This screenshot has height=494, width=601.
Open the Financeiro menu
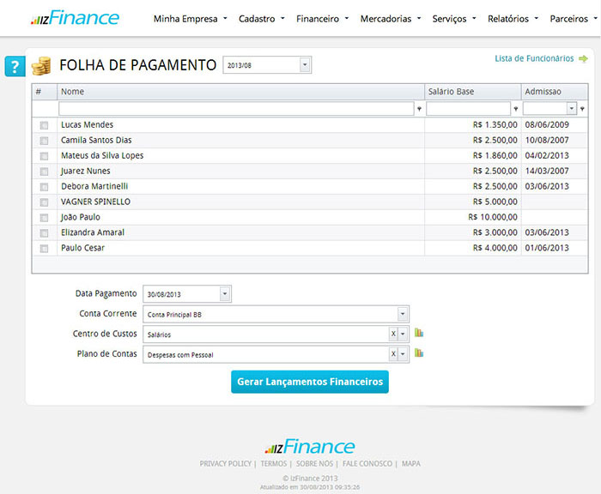click(x=322, y=18)
